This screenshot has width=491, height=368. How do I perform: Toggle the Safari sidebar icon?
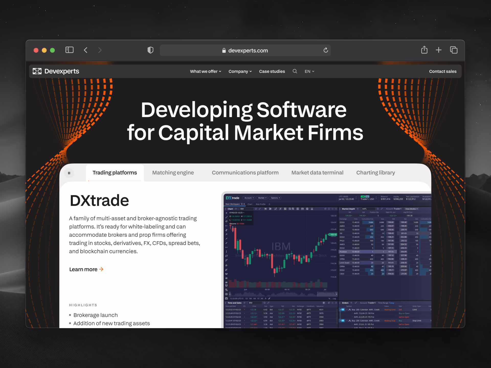tap(69, 50)
